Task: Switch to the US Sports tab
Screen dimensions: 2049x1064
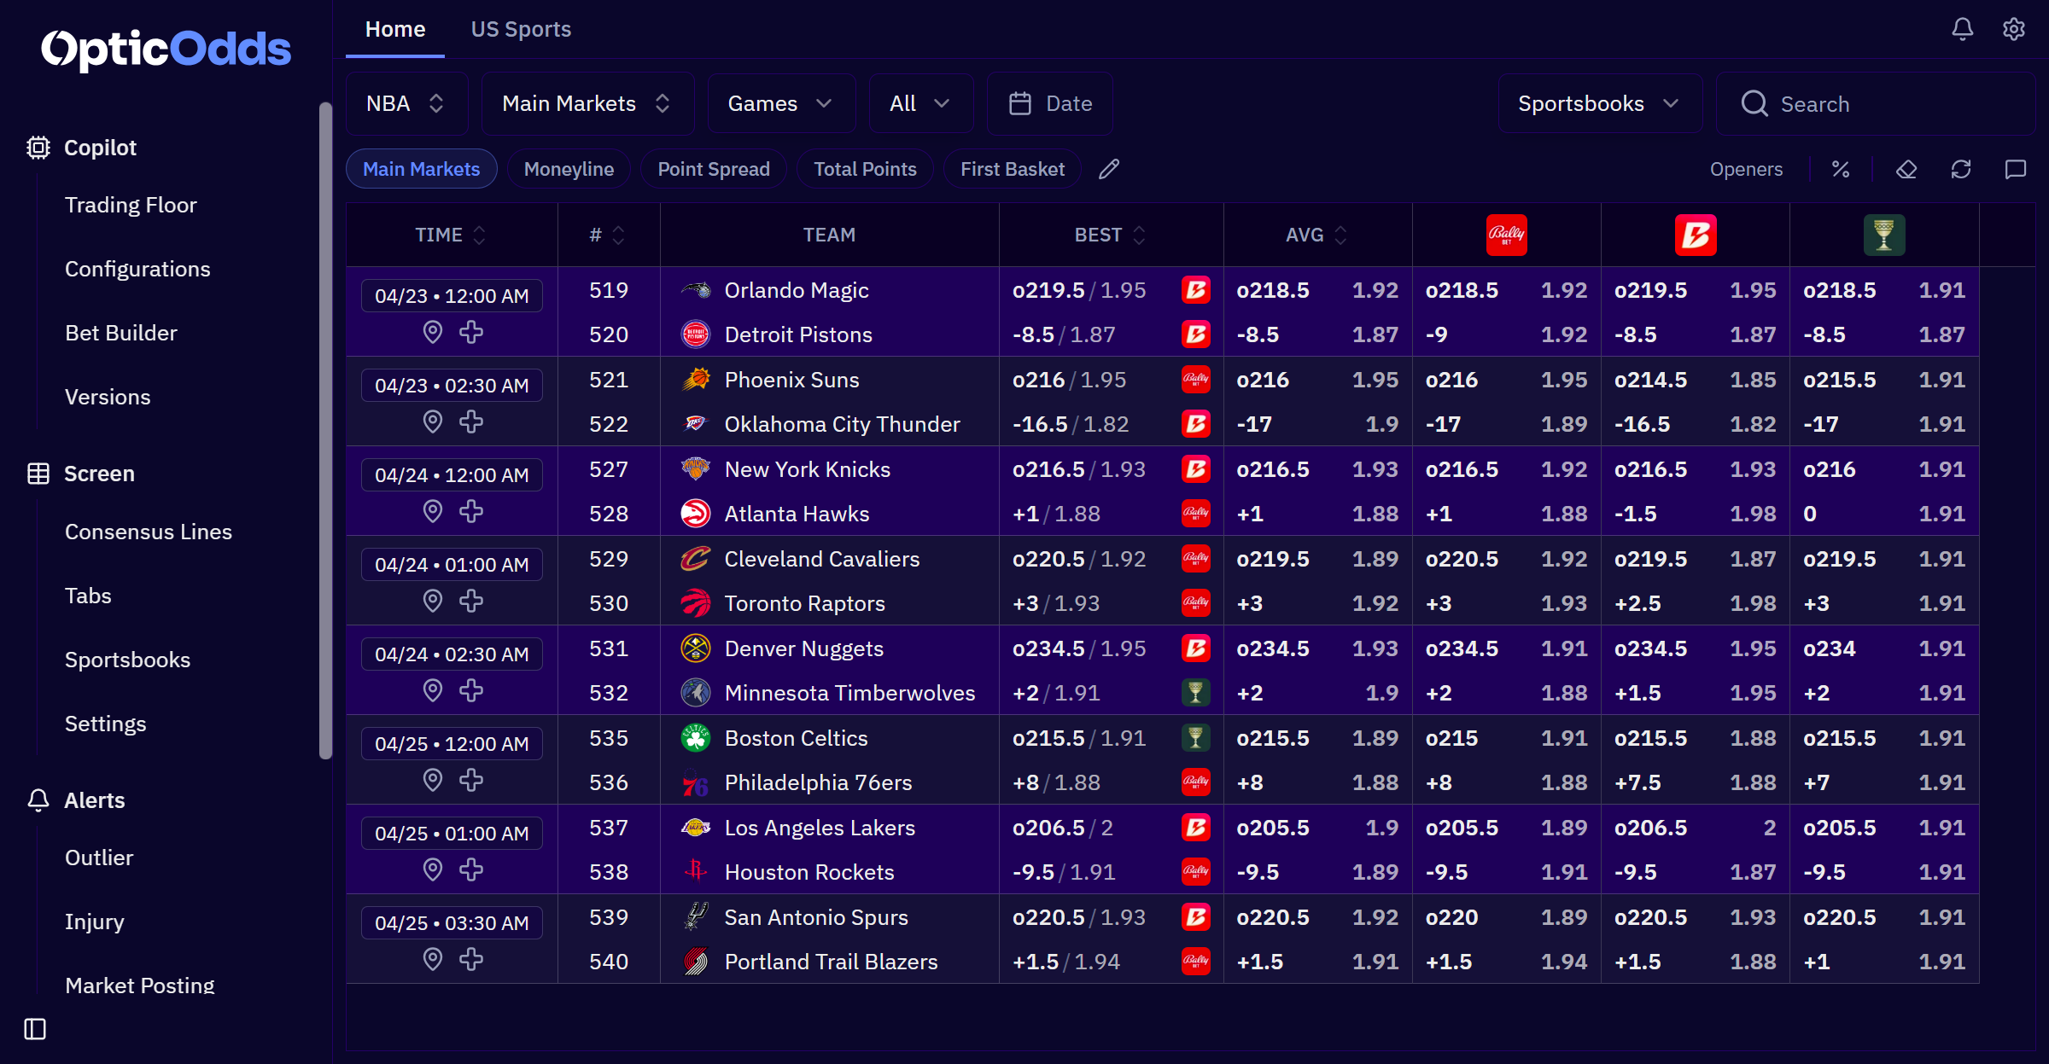Action: point(521,29)
